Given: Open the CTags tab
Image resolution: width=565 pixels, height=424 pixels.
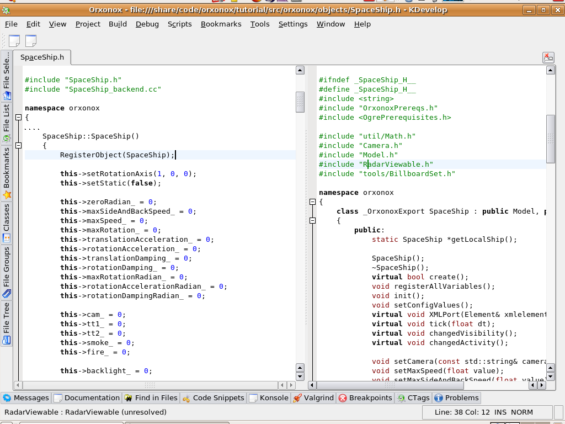Looking at the screenshot, I should 413,397.
